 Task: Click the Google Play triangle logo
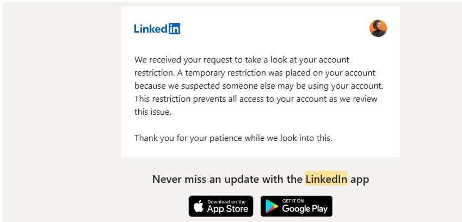pos(272,206)
